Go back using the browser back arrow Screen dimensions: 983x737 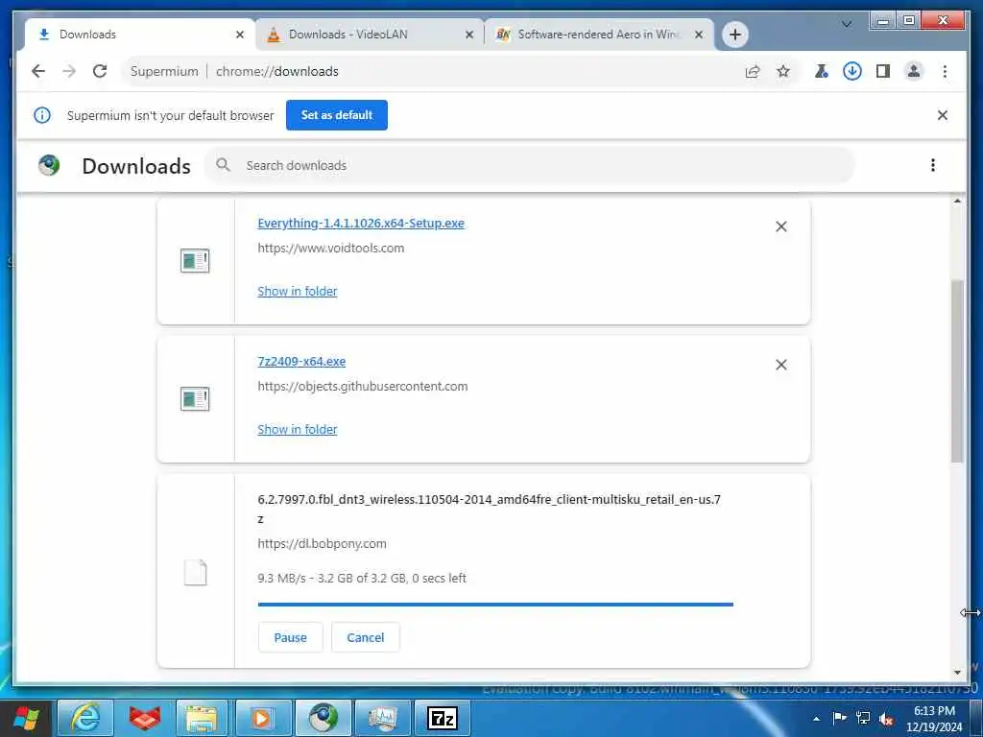click(x=38, y=71)
